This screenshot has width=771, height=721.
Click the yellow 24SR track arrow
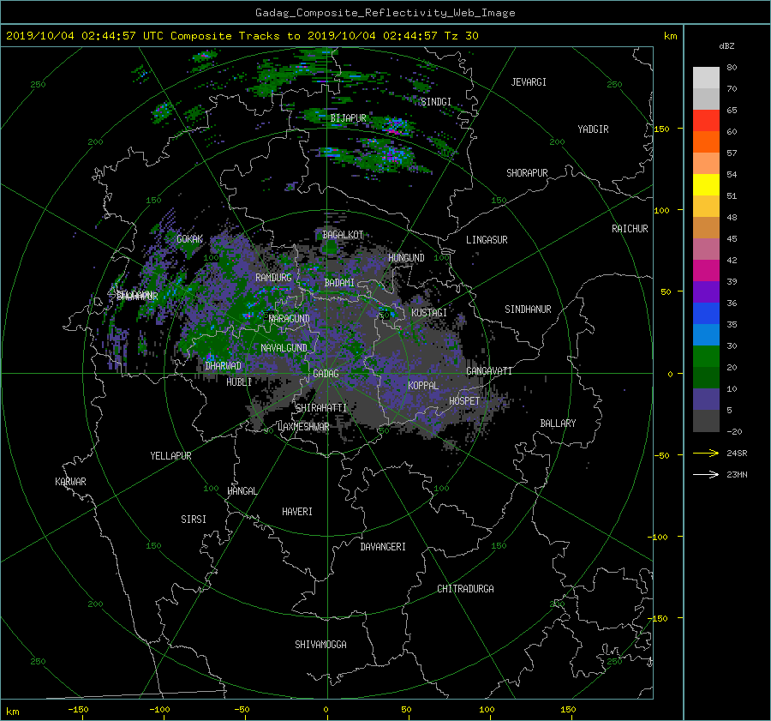[x=706, y=453]
